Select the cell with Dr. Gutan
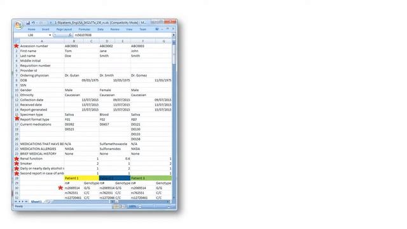The height and width of the screenshot is (229, 407). tap(74, 75)
